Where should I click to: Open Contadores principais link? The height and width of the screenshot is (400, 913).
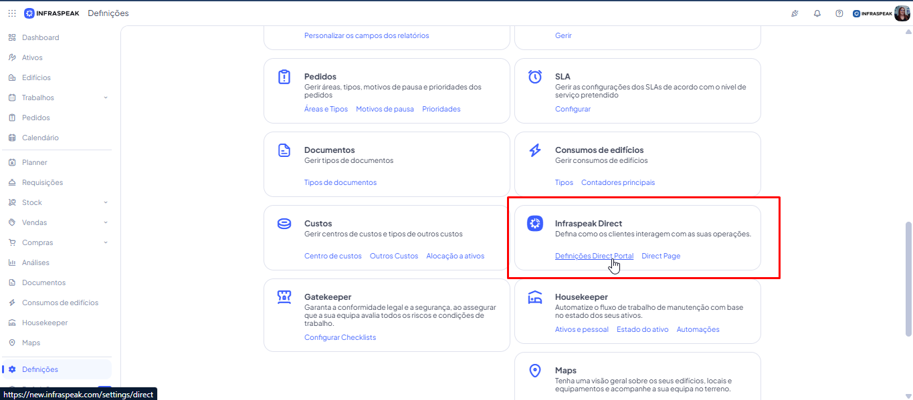(618, 182)
